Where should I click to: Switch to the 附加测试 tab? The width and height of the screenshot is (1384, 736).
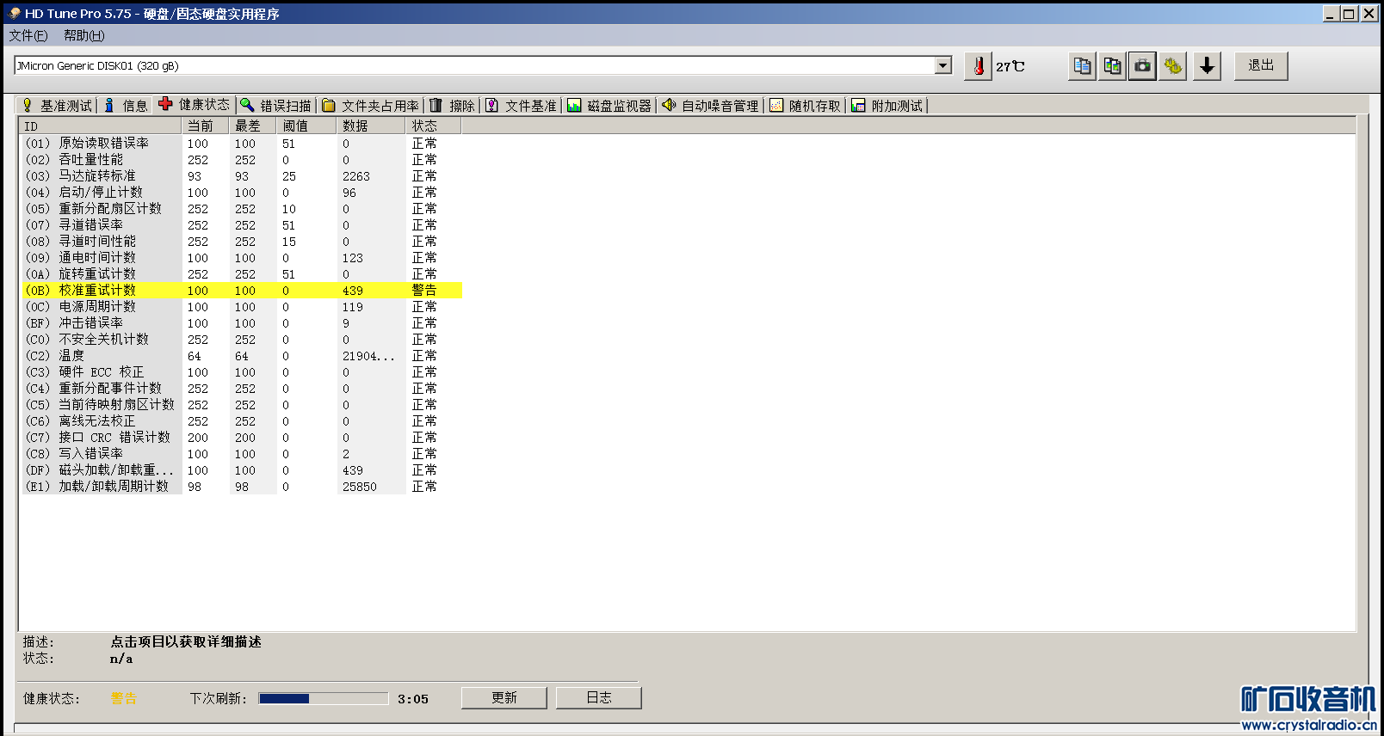click(887, 106)
